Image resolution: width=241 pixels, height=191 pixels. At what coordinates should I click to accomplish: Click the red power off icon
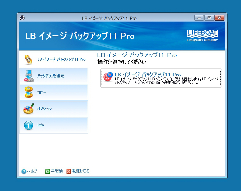pyautogui.click(x=68, y=172)
